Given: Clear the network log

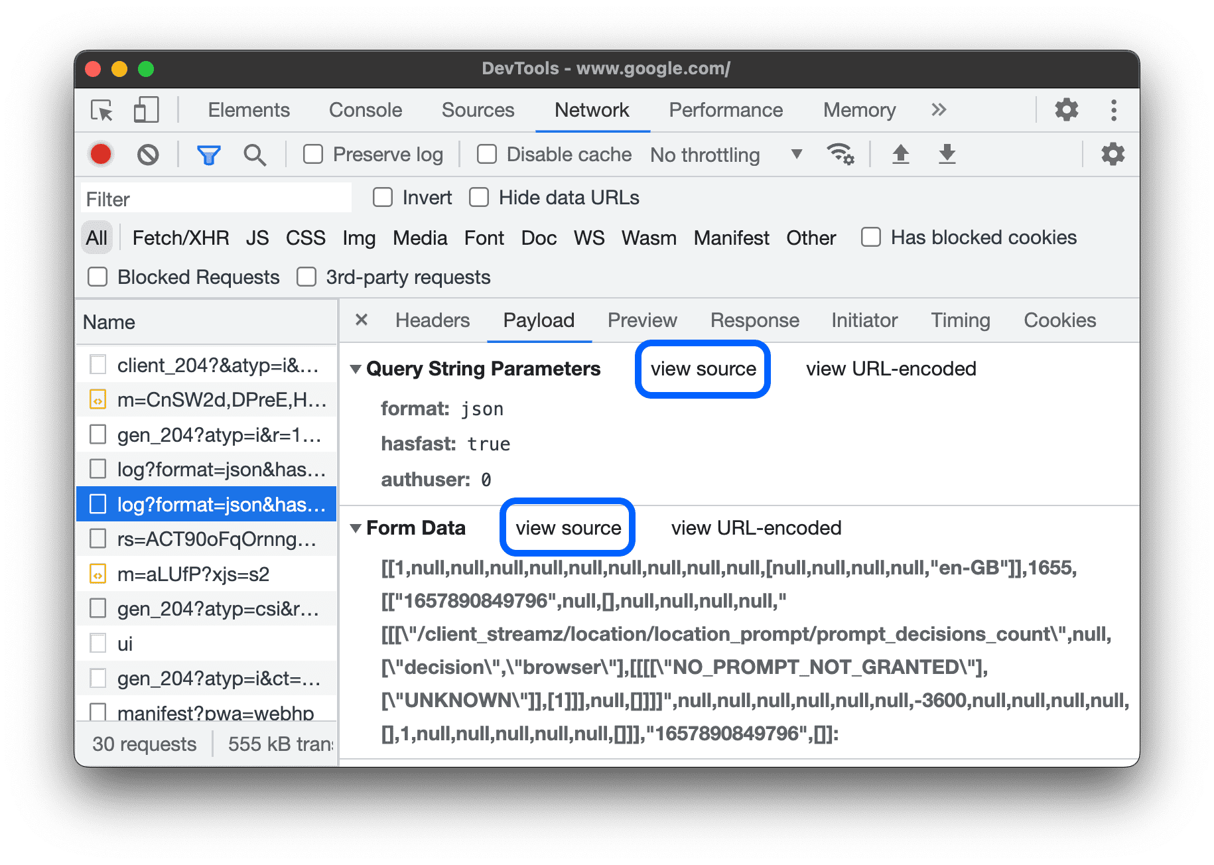Looking at the screenshot, I should (x=148, y=155).
